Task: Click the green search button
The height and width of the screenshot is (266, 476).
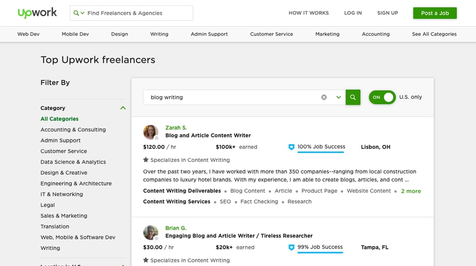Action: (x=353, y=97)
